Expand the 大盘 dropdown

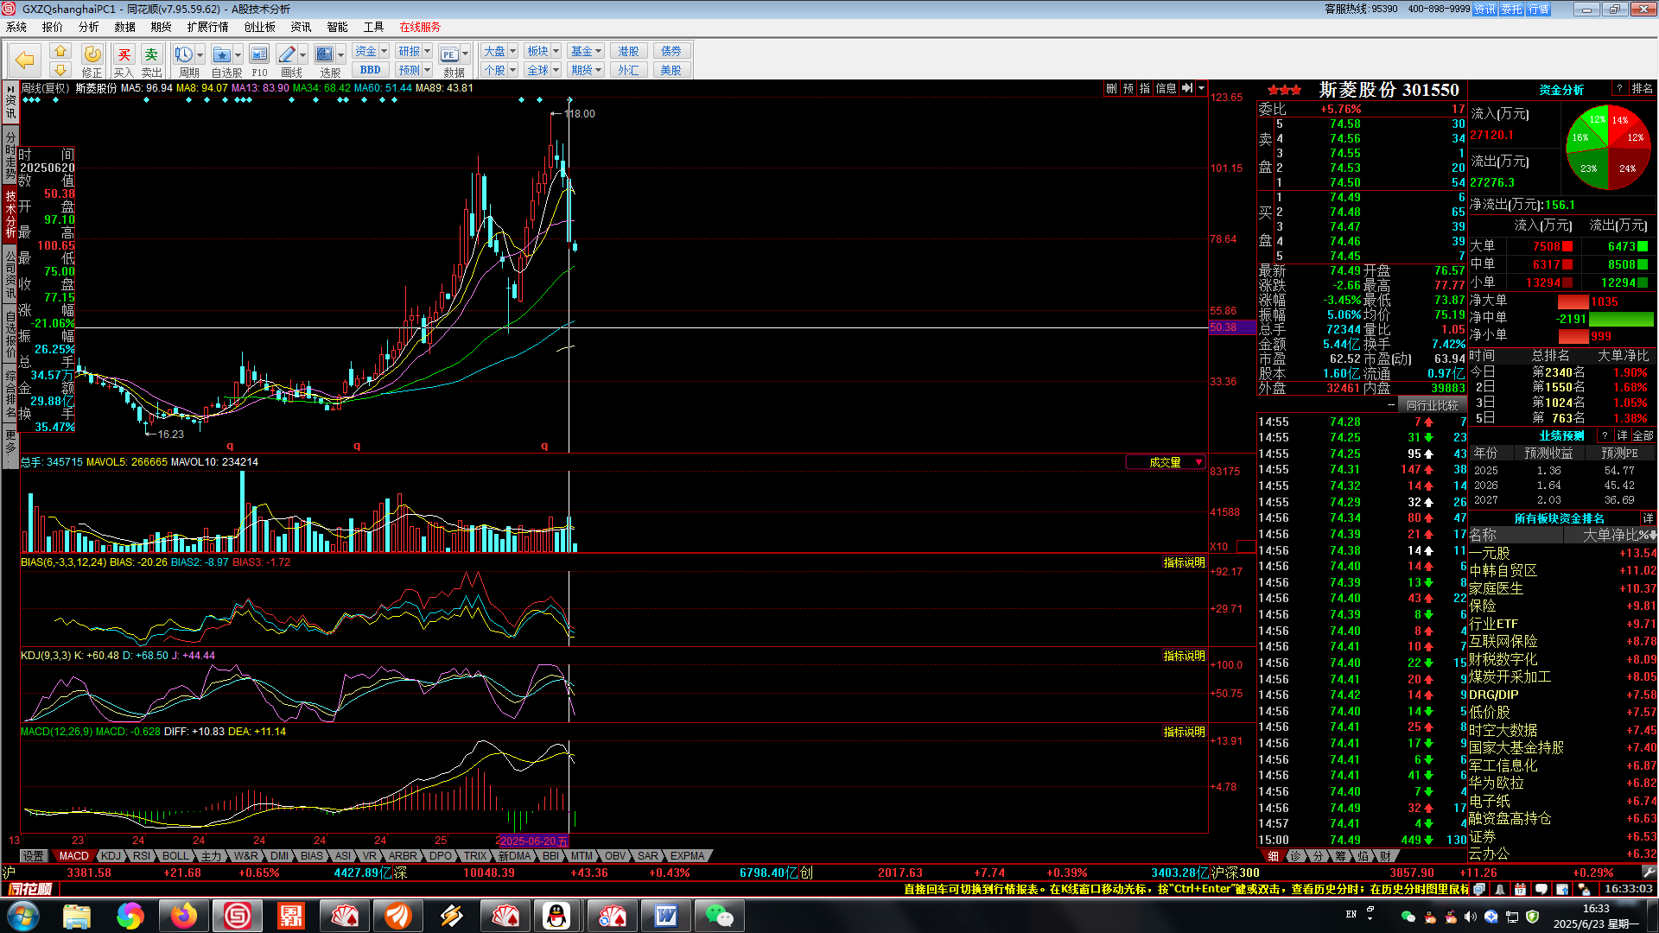click(512, 51)
